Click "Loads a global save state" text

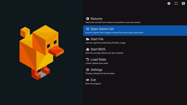point(97,63)
